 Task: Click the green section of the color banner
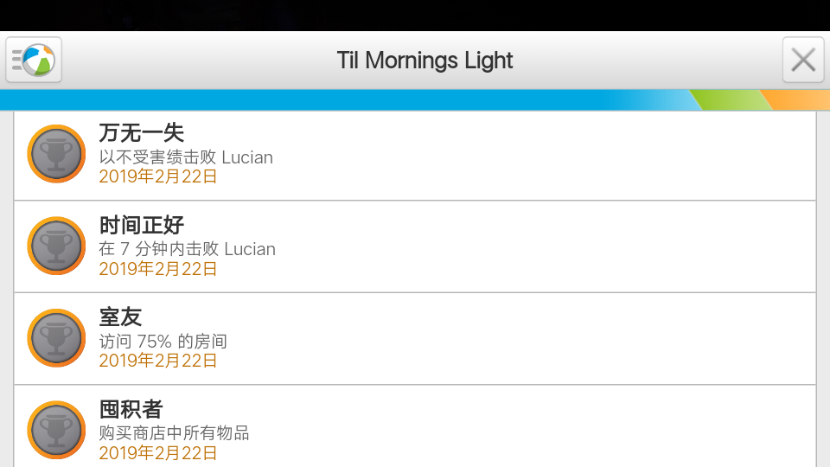tap(731, 99)
